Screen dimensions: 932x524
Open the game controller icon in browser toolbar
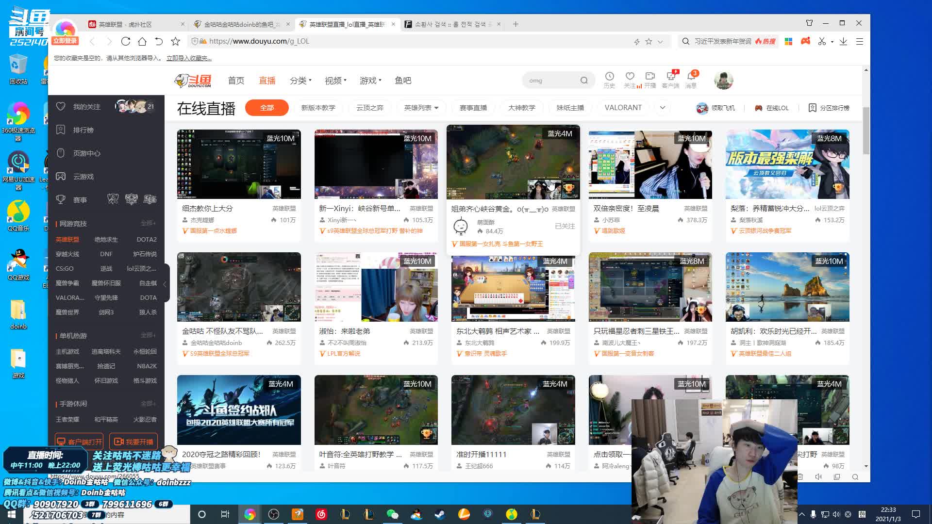click(x=806, y=41)
